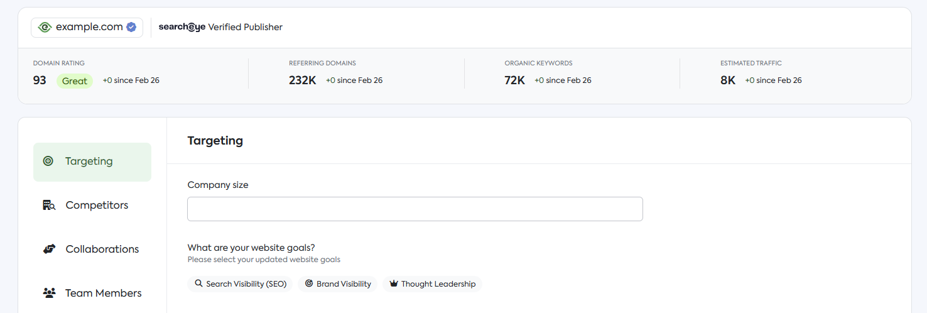
Task: Click the Targeting bullseye icon in sidebar
Action: pyautogui.click(x=48, y=162)
